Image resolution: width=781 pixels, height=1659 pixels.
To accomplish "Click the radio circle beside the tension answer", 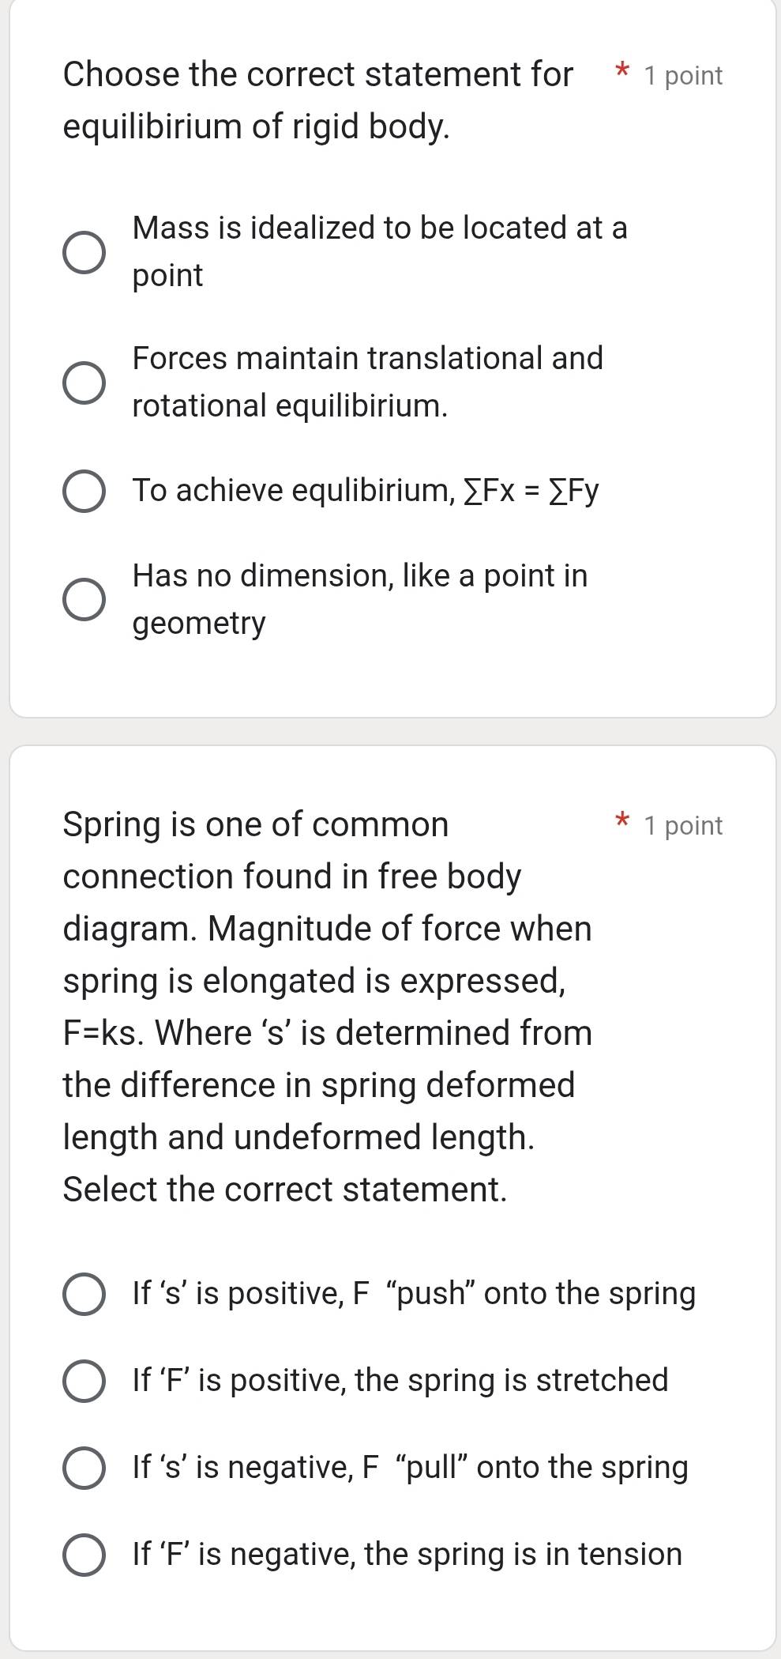I will [84, 1555].
